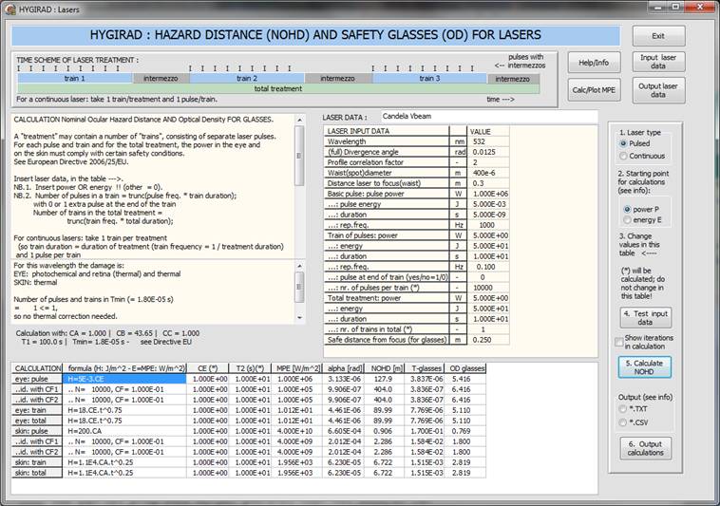Select the Continuous laser type
Viewport: 720px width, 506px height.
[x=623, y=156]
